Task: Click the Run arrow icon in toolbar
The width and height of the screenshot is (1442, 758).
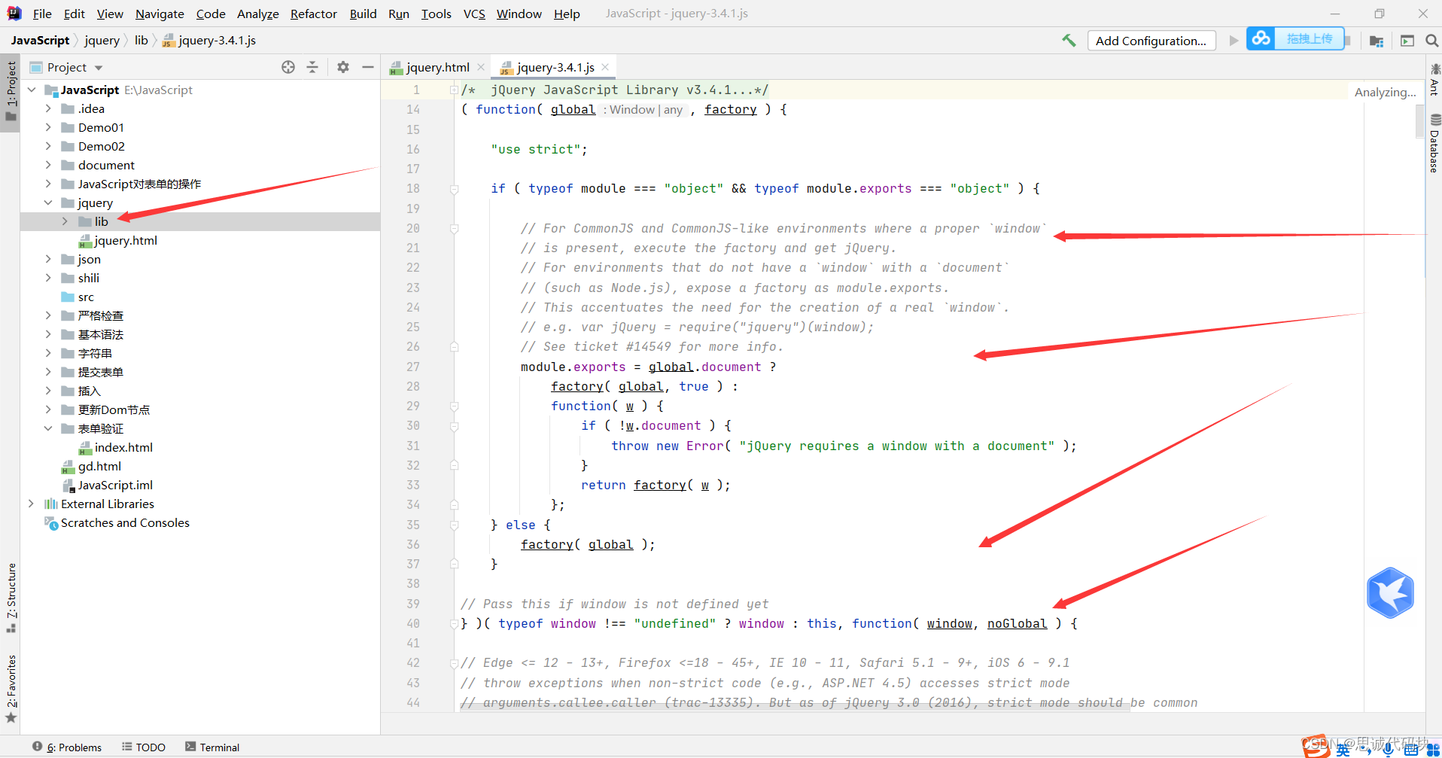Action: point(1234,41)
